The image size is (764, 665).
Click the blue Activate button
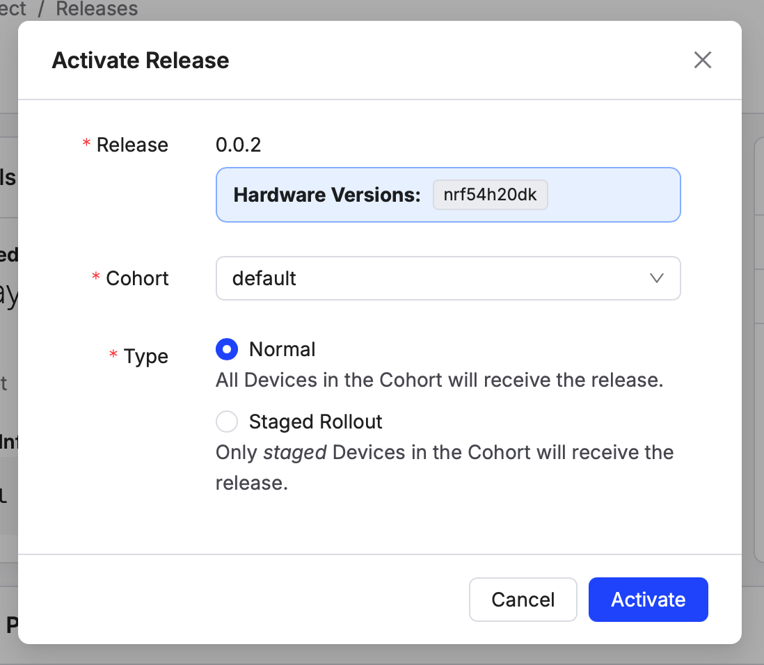click(648, 600)
